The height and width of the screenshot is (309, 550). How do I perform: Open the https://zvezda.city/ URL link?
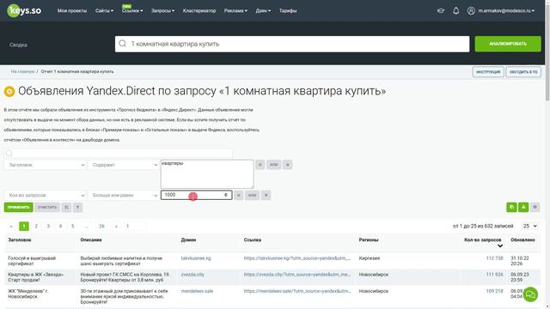coord(297,275)
